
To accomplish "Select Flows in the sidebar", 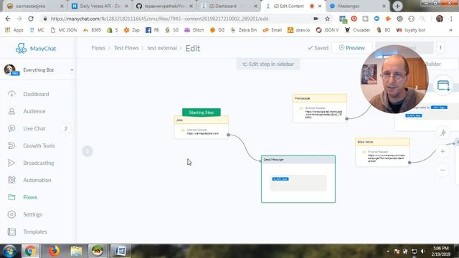I will 30,197.
